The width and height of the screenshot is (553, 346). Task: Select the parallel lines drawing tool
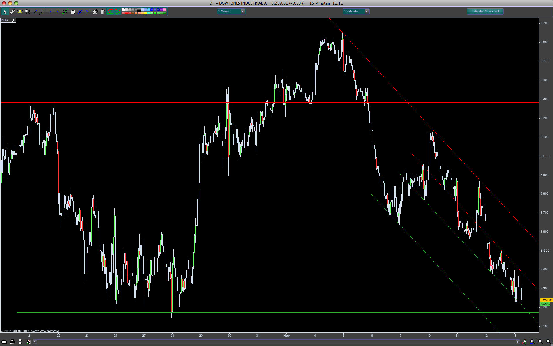point(88,12)
